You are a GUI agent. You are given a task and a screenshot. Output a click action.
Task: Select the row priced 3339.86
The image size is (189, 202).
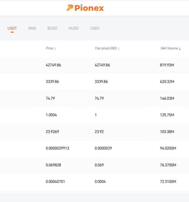(94, 82)
